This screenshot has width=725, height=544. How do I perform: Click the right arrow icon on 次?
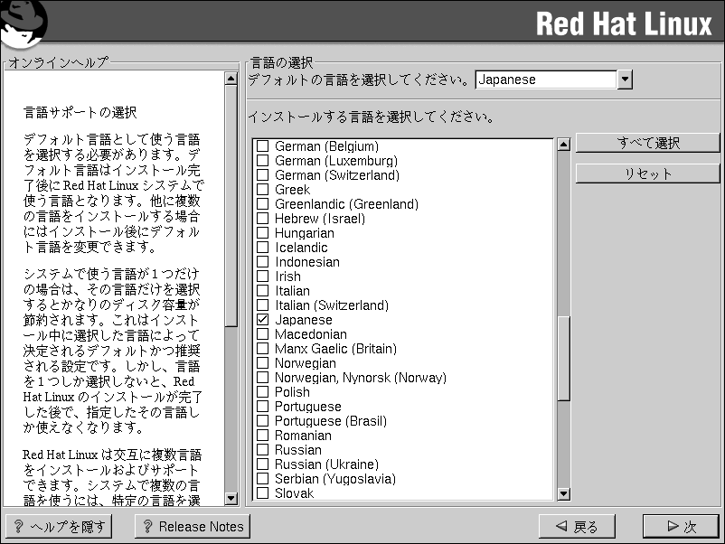click(x=672, y=527)
